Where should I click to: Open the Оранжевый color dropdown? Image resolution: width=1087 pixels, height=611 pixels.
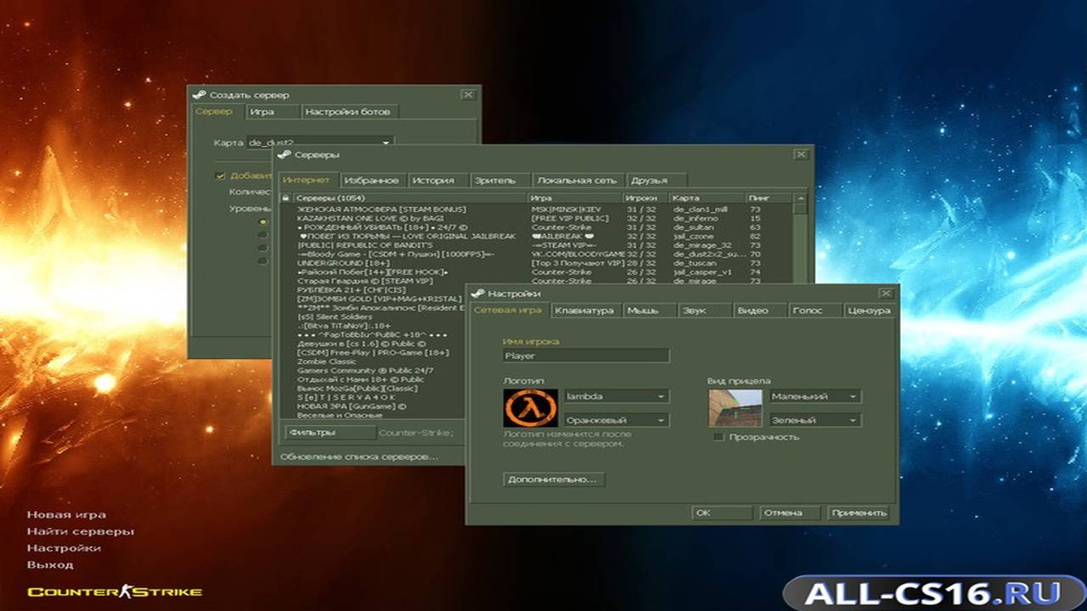(617, 420)
